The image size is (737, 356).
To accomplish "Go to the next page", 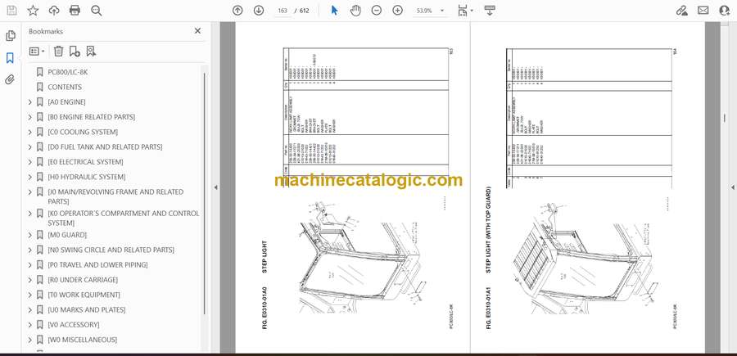I will pyautogui.click(x=259, y=11).
